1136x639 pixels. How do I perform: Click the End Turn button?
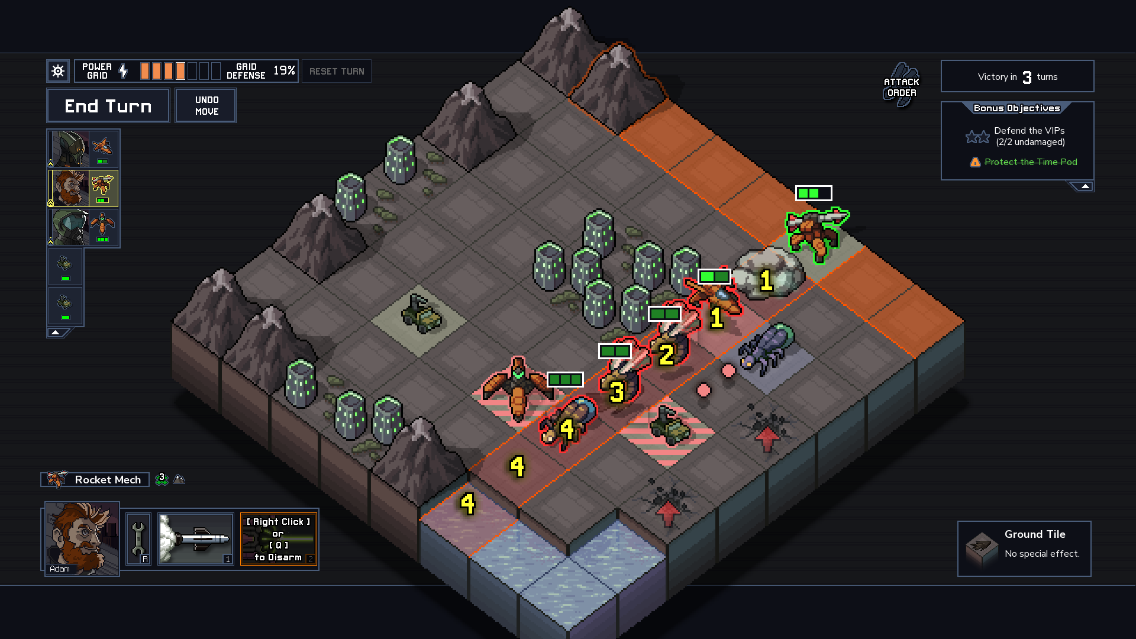(x=108, y=105)
